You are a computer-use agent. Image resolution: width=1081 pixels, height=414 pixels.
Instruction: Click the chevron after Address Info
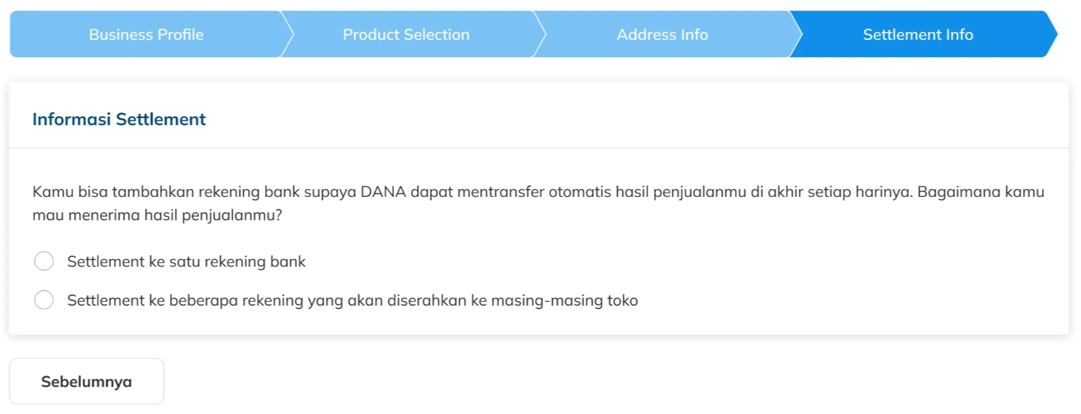point(795,34)
